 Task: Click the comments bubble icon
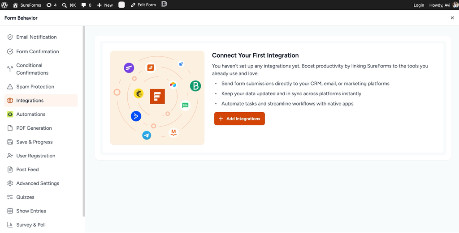pos(84,5)
